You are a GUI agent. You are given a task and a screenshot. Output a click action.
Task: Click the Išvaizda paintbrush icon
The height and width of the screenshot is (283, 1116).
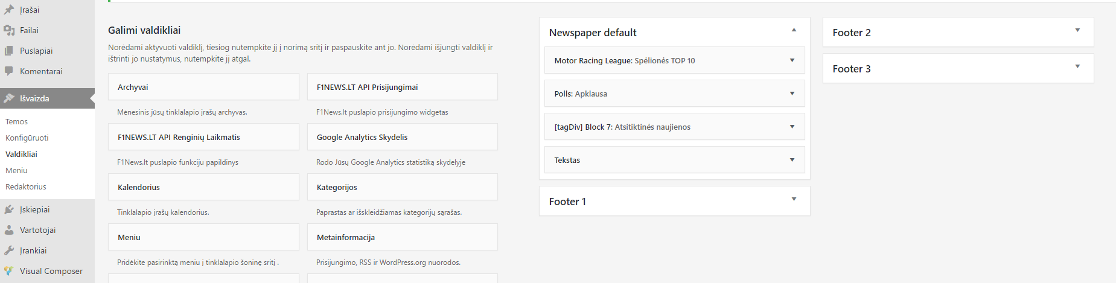[x=9, y=98]
